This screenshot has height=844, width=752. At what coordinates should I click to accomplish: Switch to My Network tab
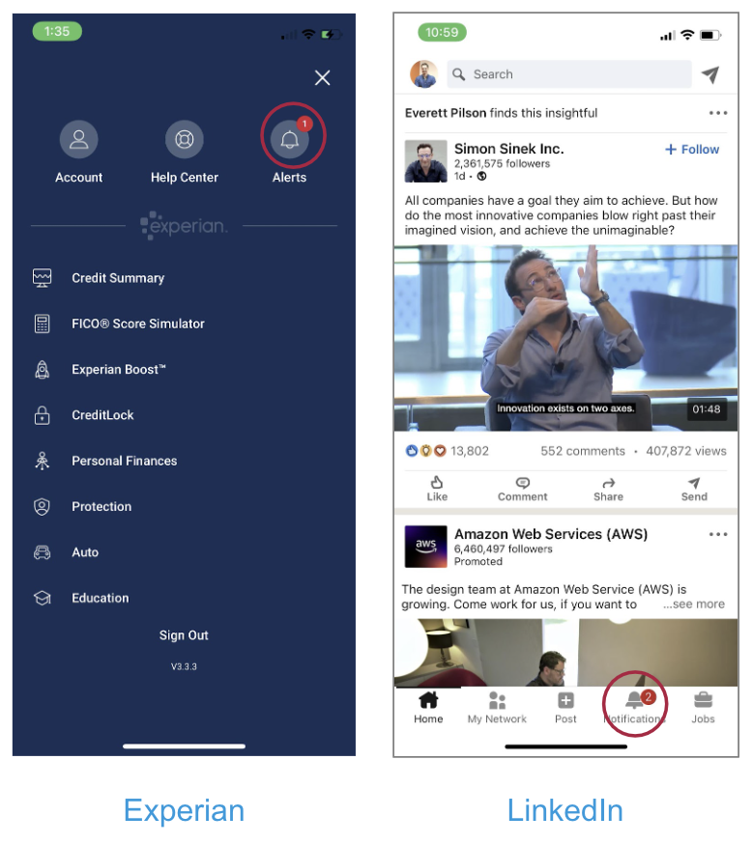497,707
